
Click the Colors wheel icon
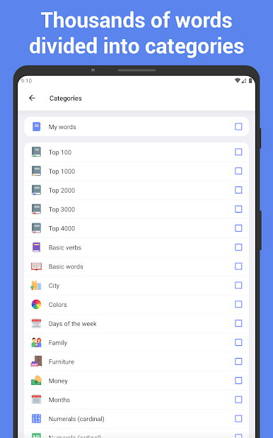[x=36, y=304]
